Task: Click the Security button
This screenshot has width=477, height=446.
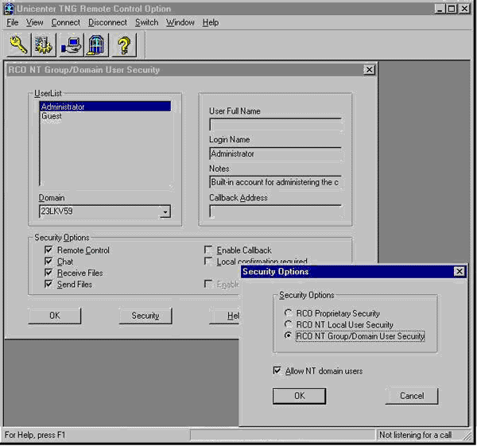Action: pos(145,316)
